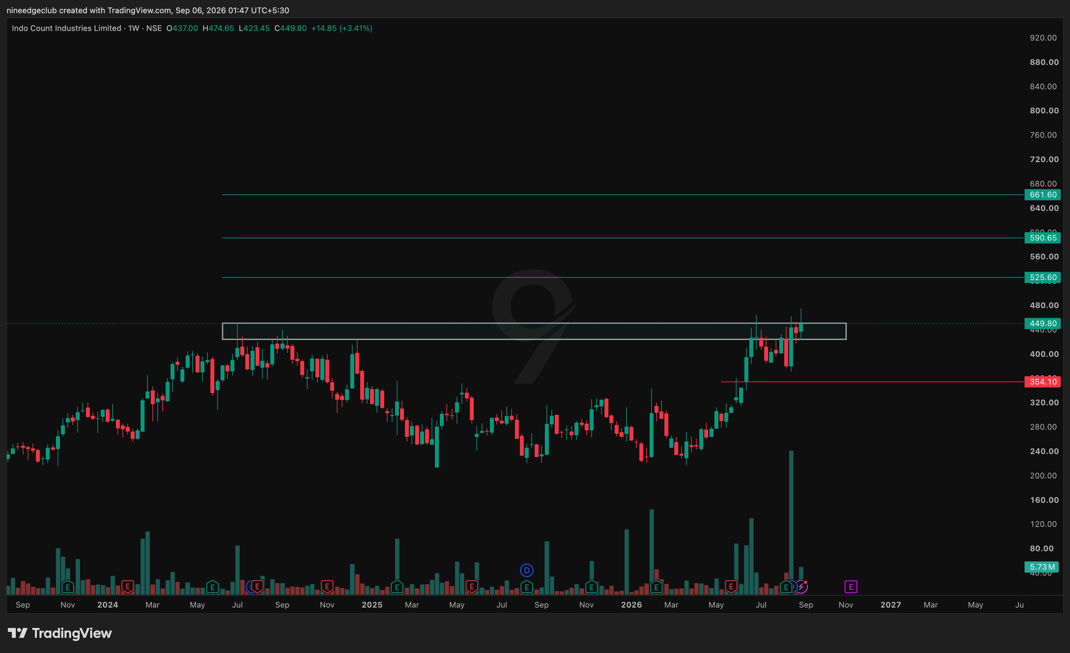The height and width of the screenshot is (653, 1070).
Task: Open the green earnings marker near Aug 2026
Action: pos(786,587)
